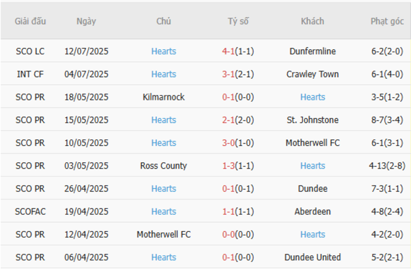Select the "Tỷ số" column header
The image size is (411, 269).
tap(238, 21)
